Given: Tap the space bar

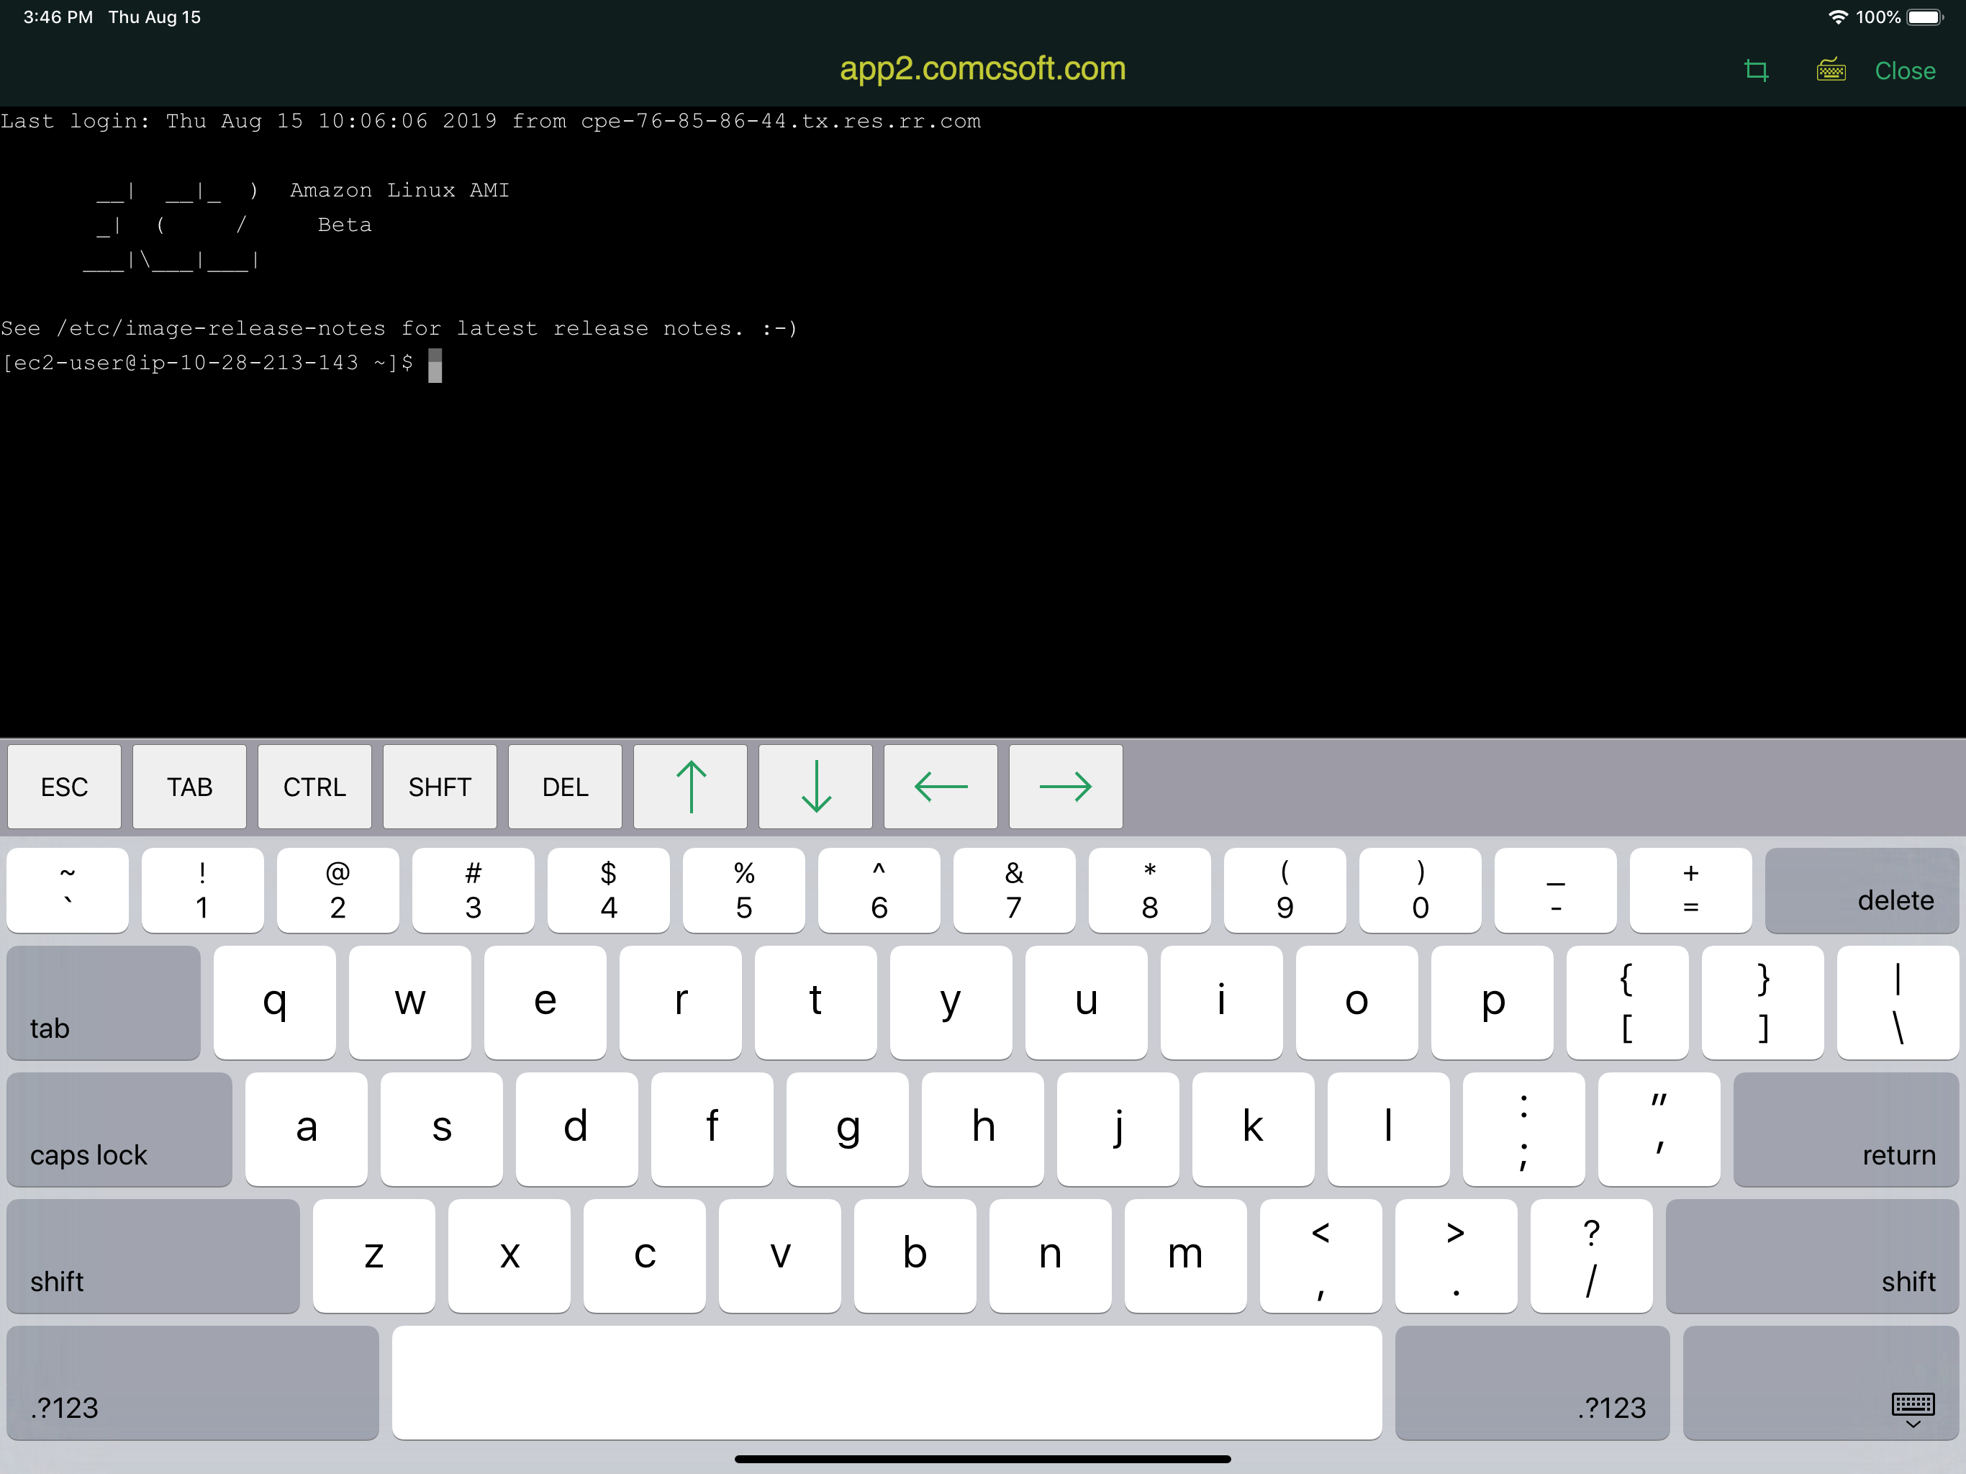Looking at the screenshot, I should 886,1382.
